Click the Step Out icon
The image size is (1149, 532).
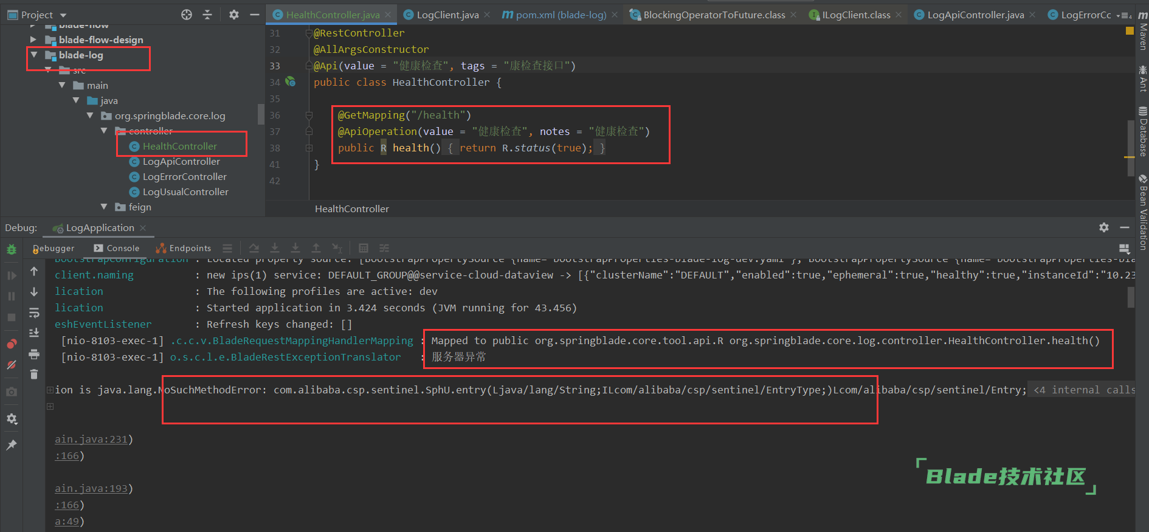[316, 248]
